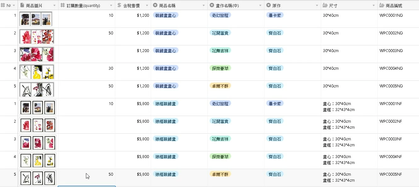
Task: Select product code WPC0001ND
Action: (x=391, y=15)
